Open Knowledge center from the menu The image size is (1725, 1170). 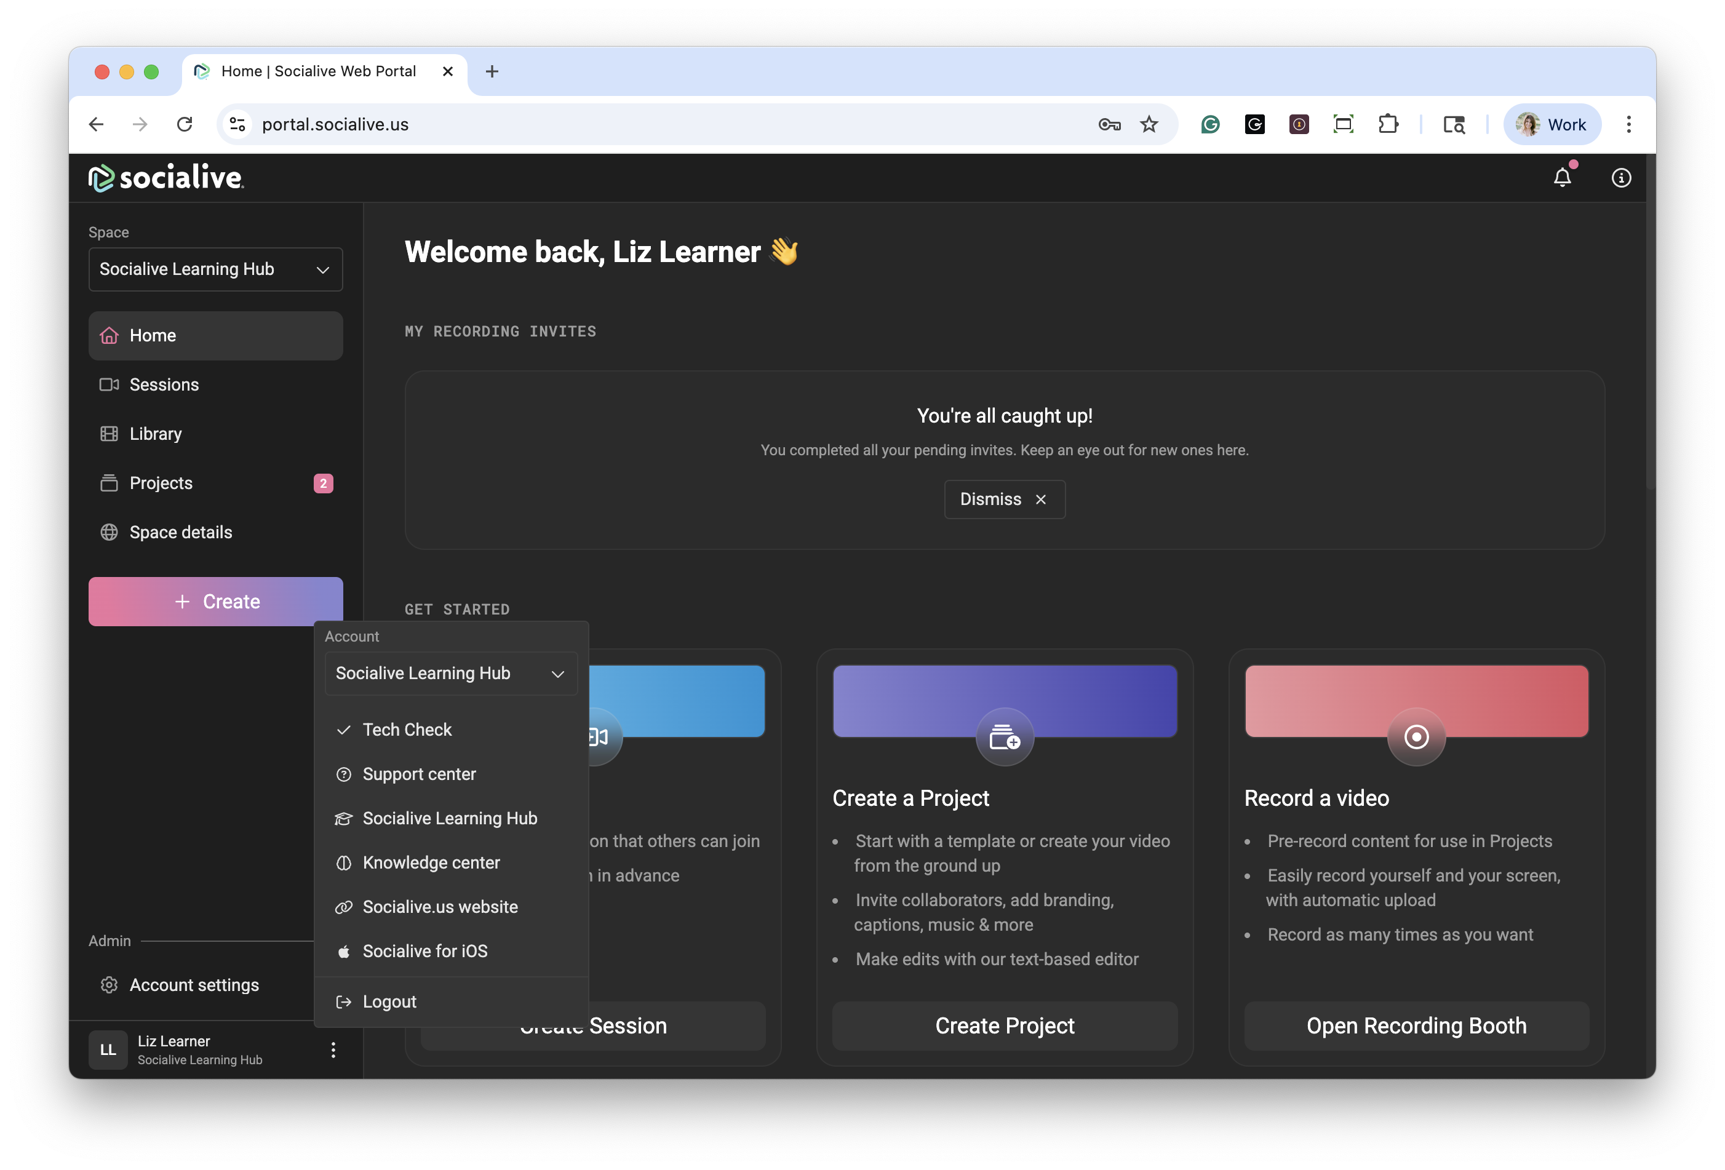point(431,862)
